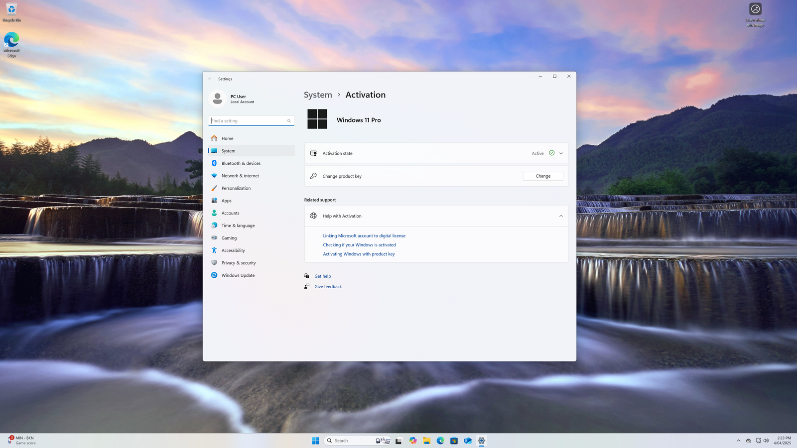Click the search magnifier in Find a setting
797x448 pixels.
click(x=289, y=121)
